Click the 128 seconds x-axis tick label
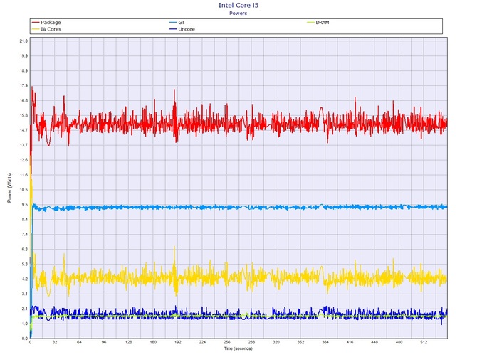 (x=128, y=342)
